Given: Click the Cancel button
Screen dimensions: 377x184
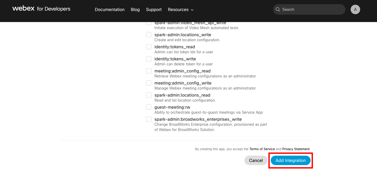Looking at the screenshot, I should click(256, 160).
